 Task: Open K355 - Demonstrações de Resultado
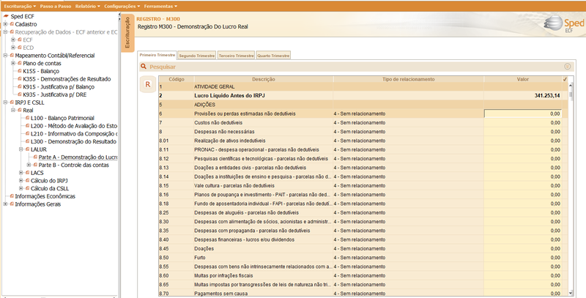point(67,79)
